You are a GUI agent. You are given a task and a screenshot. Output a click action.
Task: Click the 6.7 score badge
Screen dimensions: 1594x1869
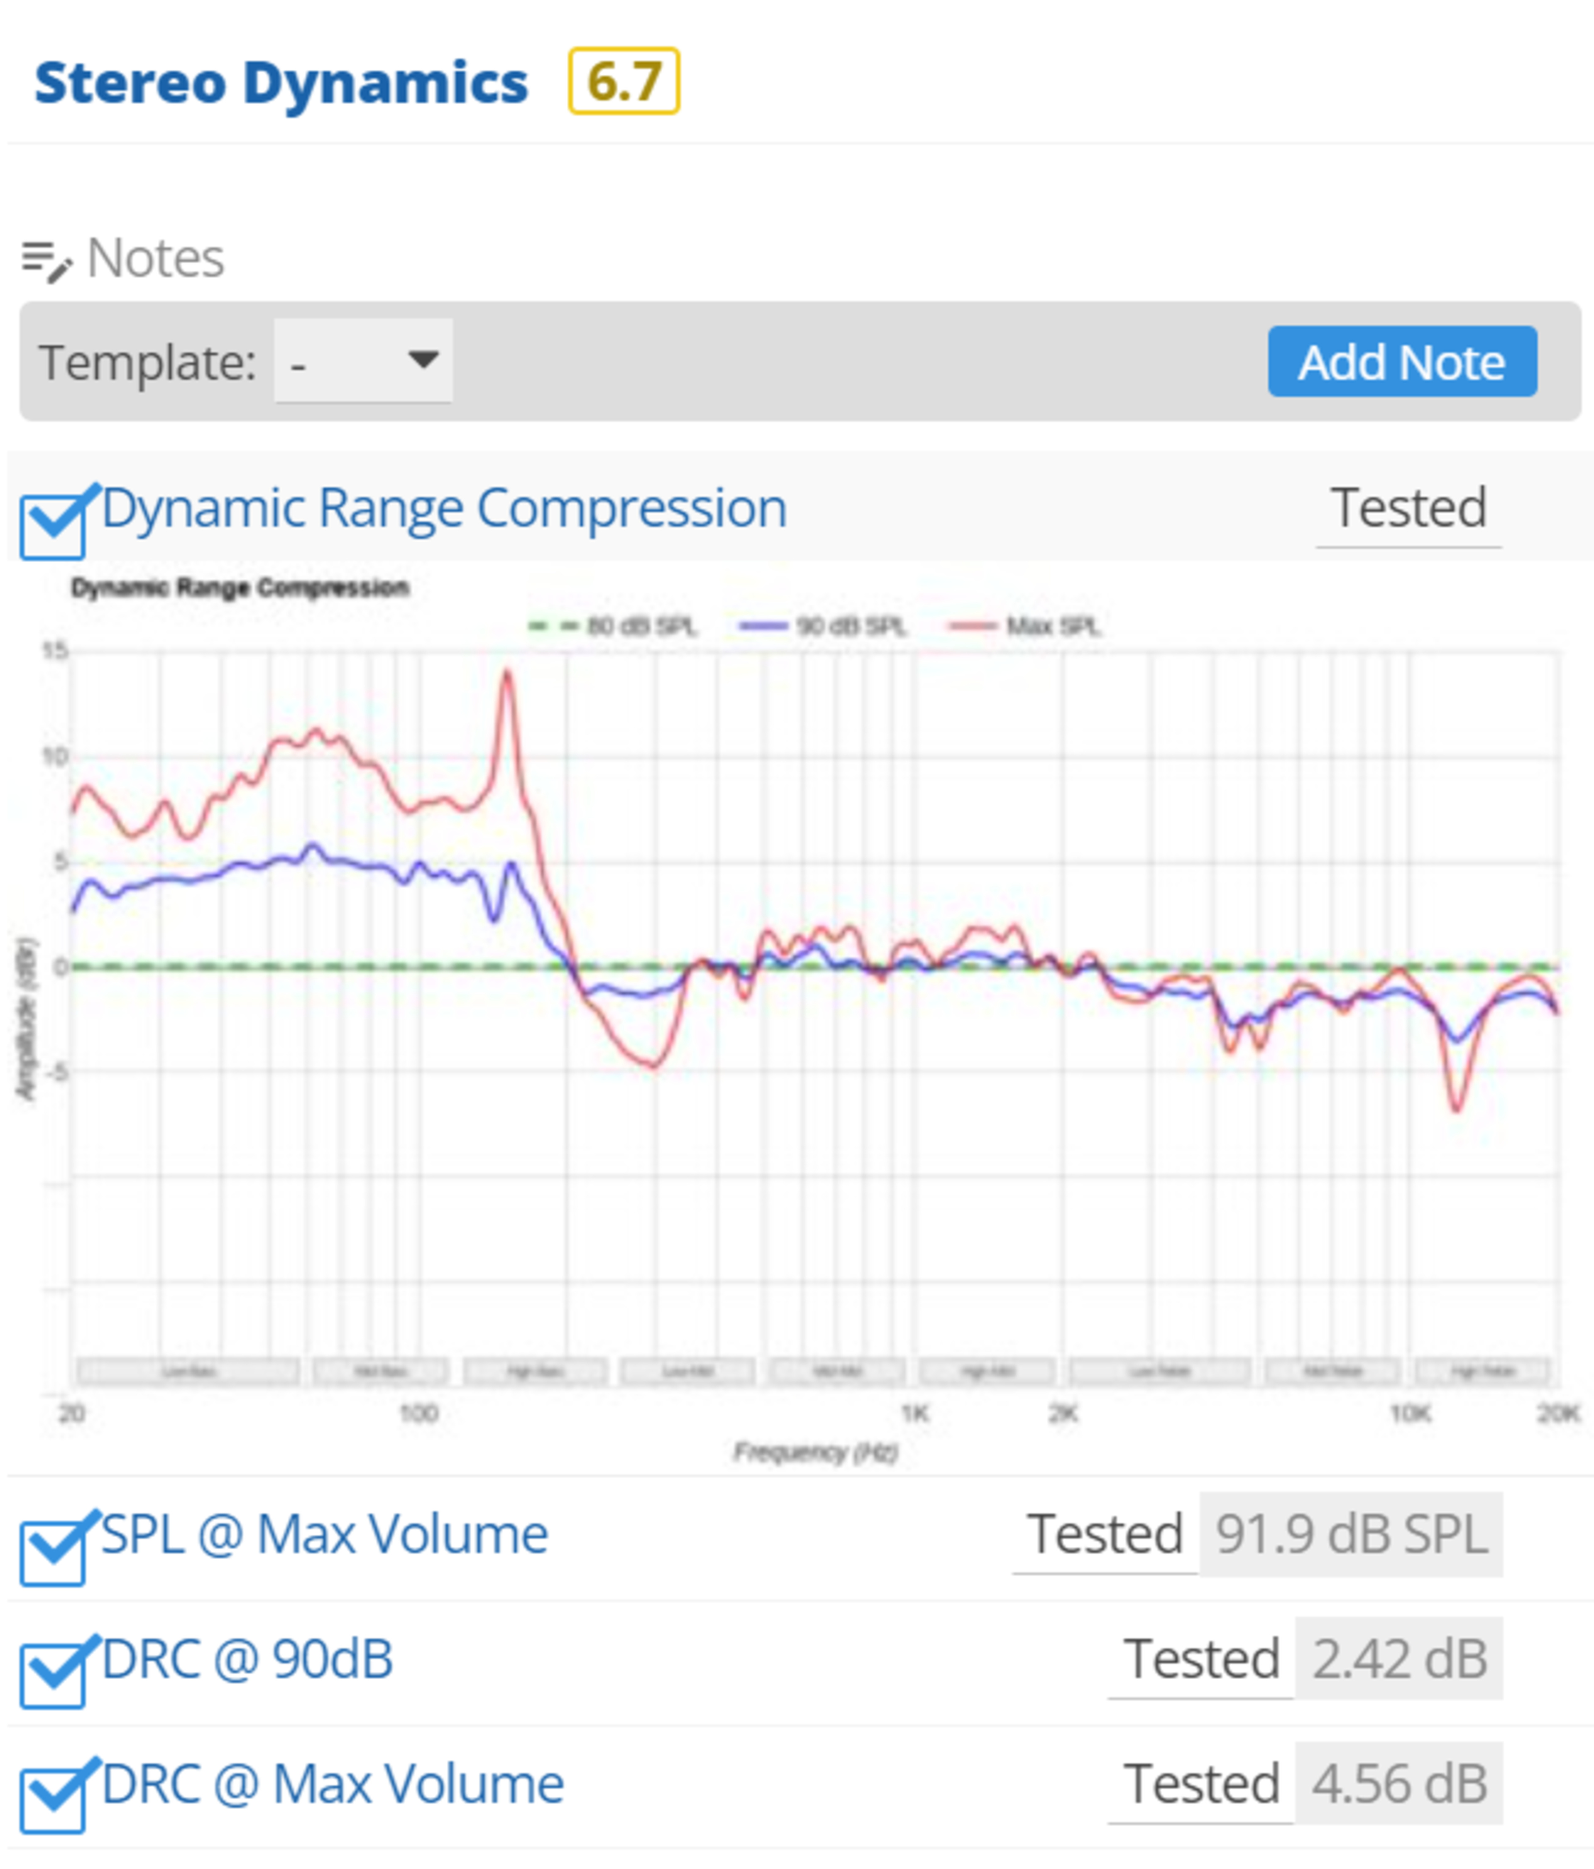click(624, 82)
